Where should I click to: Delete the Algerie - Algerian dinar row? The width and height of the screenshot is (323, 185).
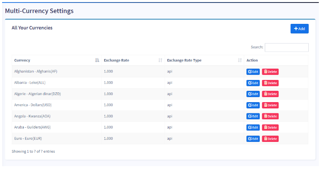point(270,94)
